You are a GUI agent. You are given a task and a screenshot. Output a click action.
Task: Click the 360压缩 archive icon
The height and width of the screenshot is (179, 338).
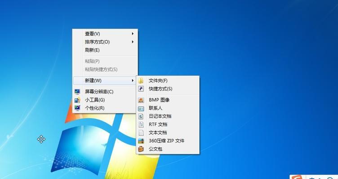pos(141,141)
